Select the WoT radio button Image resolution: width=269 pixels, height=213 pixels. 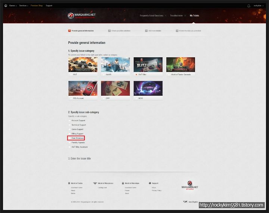pyautogui.click(x=71, y=75)
